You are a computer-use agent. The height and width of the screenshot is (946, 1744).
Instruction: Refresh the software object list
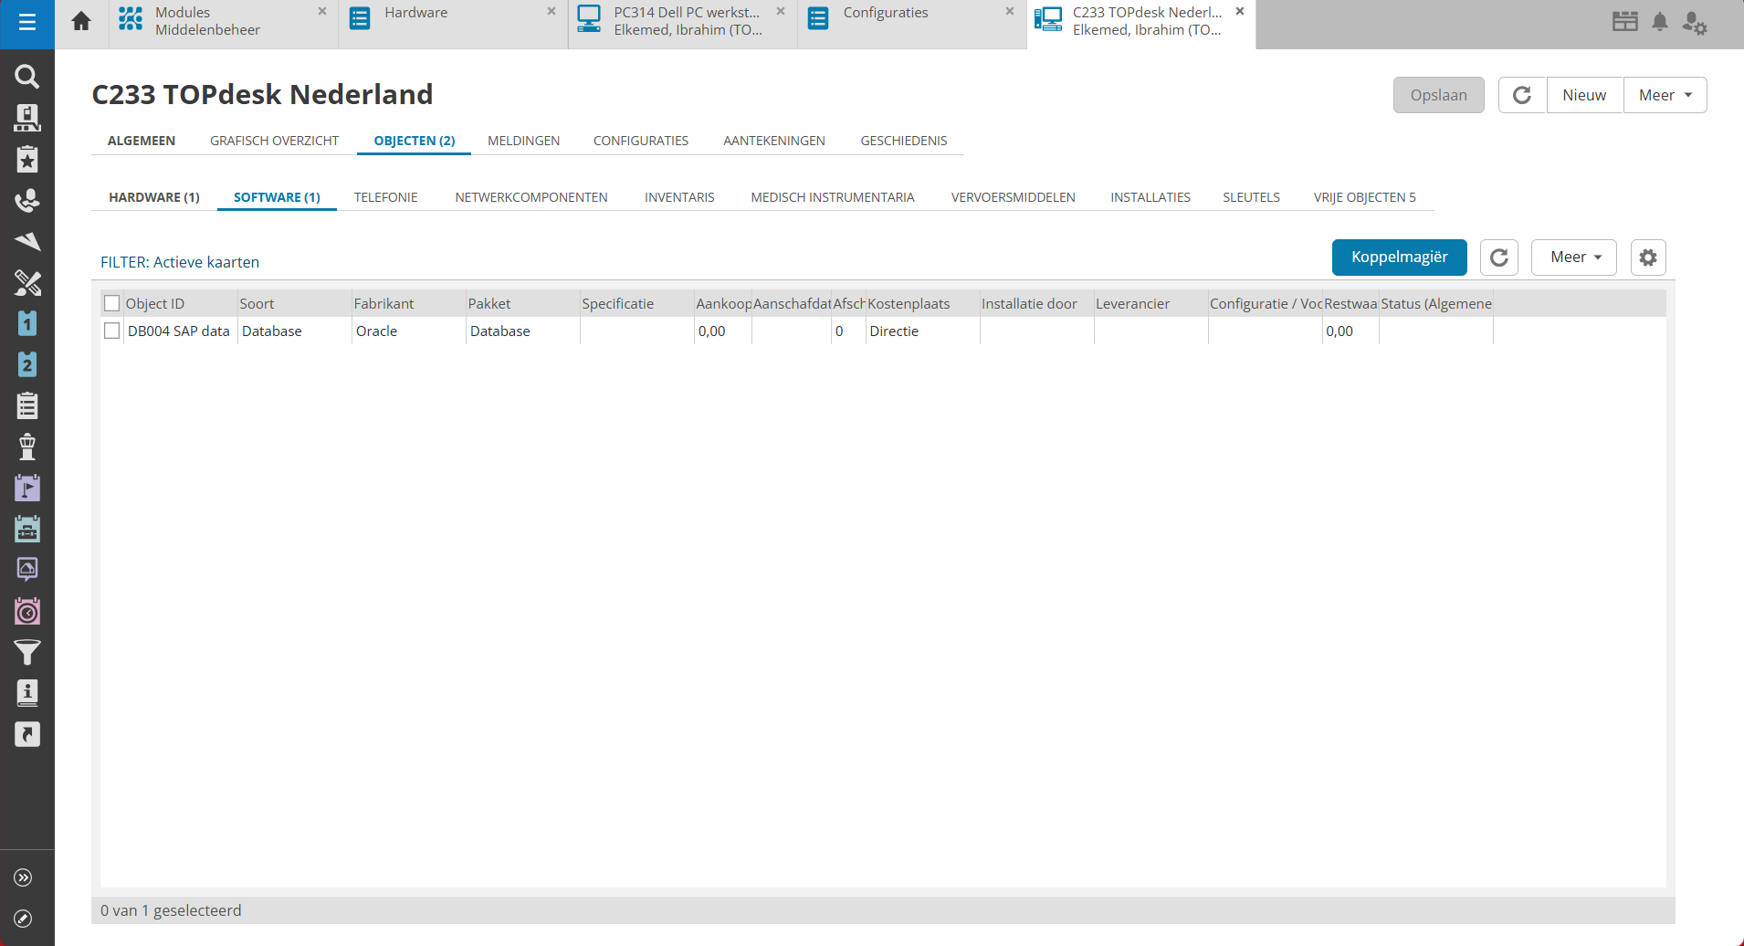click(x=1498, y=258)
